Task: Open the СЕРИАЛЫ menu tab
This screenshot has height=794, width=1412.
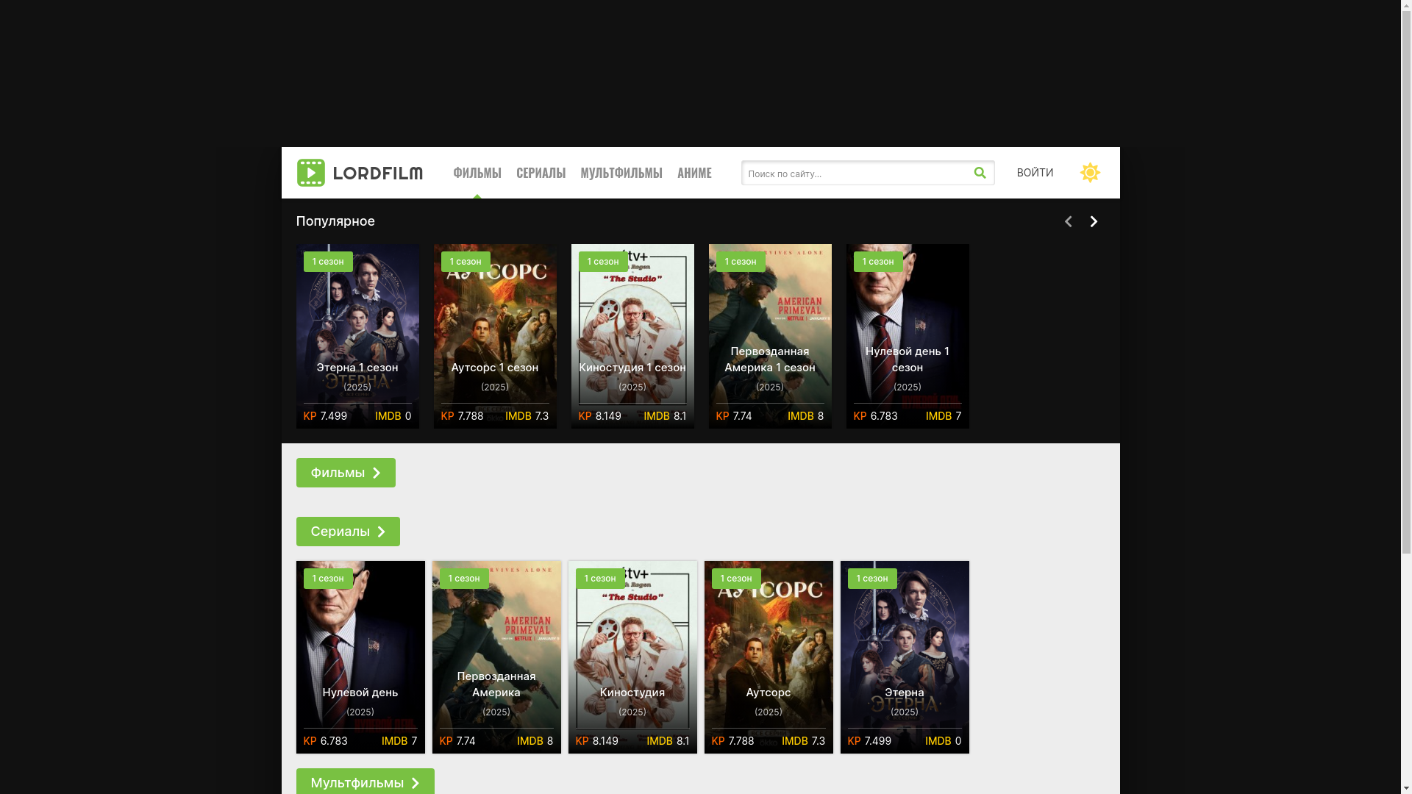Action: pyautogui.click(x=541, y=173)
